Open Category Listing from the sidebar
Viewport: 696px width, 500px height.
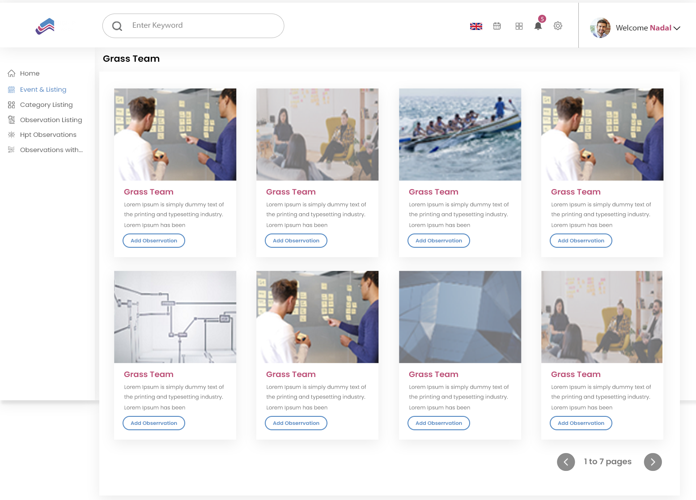pos(46,105)
